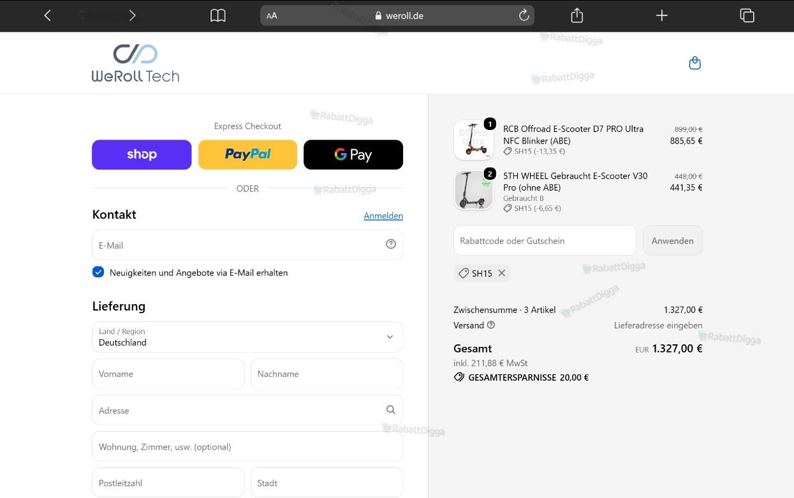Focus the Vorname input field
Viewport: 794px width, 498px height.
click(168, 374)
